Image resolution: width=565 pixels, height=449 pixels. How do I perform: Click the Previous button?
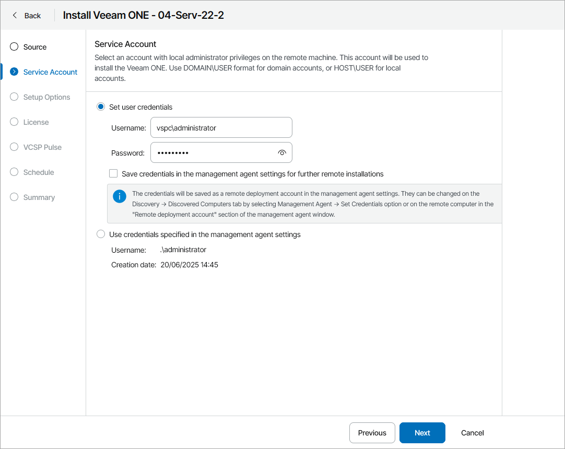(x=372, y=433)
